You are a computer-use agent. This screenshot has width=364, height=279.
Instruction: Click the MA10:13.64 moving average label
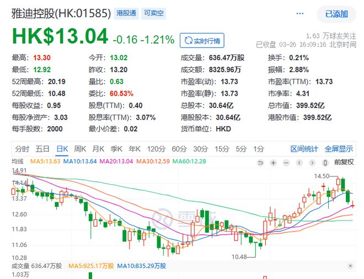[80, 162]
